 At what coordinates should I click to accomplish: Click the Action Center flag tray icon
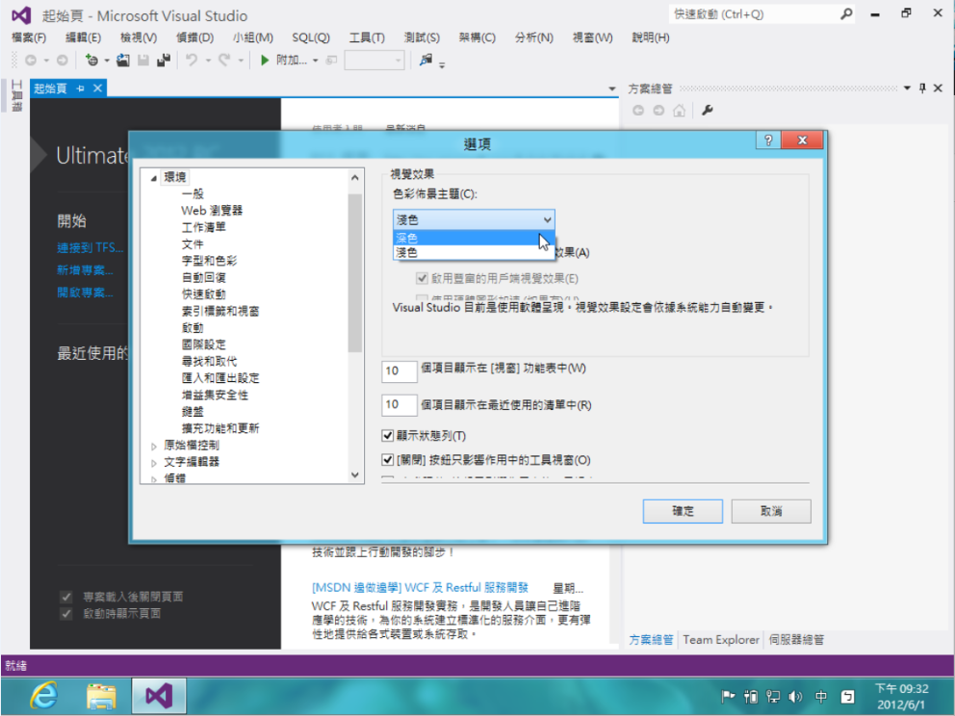(x=728, y=697)
